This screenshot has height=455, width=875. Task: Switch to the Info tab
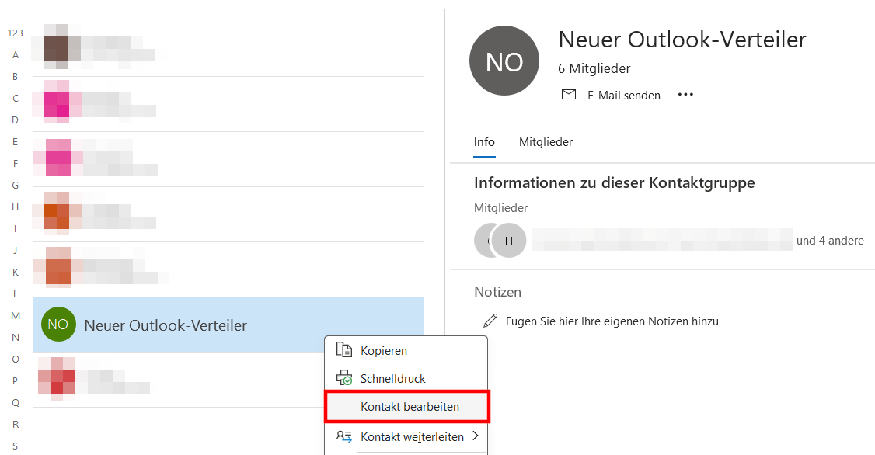click(x=484, y=142)
